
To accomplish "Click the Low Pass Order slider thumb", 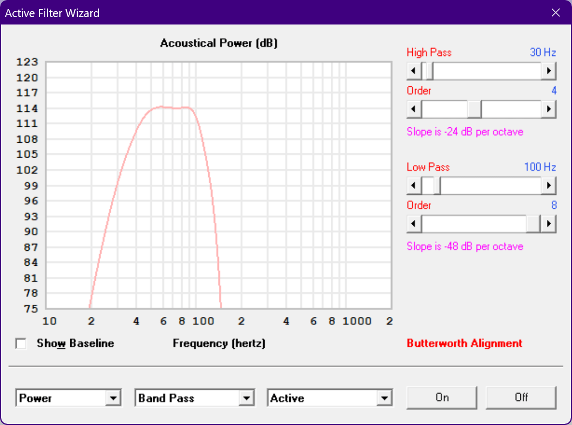I will [533, 224].
